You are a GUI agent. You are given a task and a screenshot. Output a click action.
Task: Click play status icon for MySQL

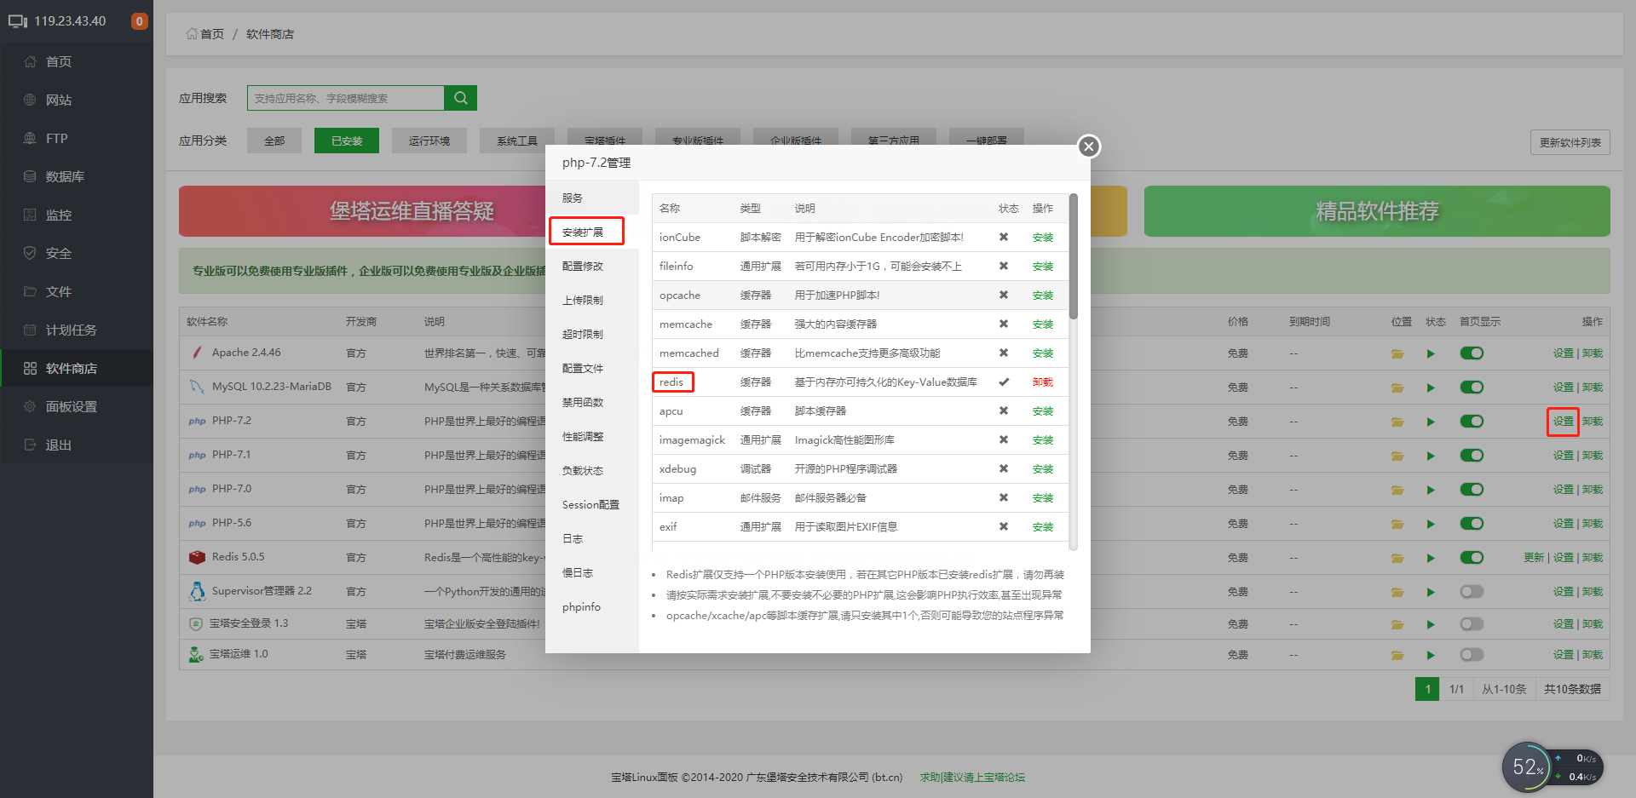pyautogui.click(x=1431, y=388)
